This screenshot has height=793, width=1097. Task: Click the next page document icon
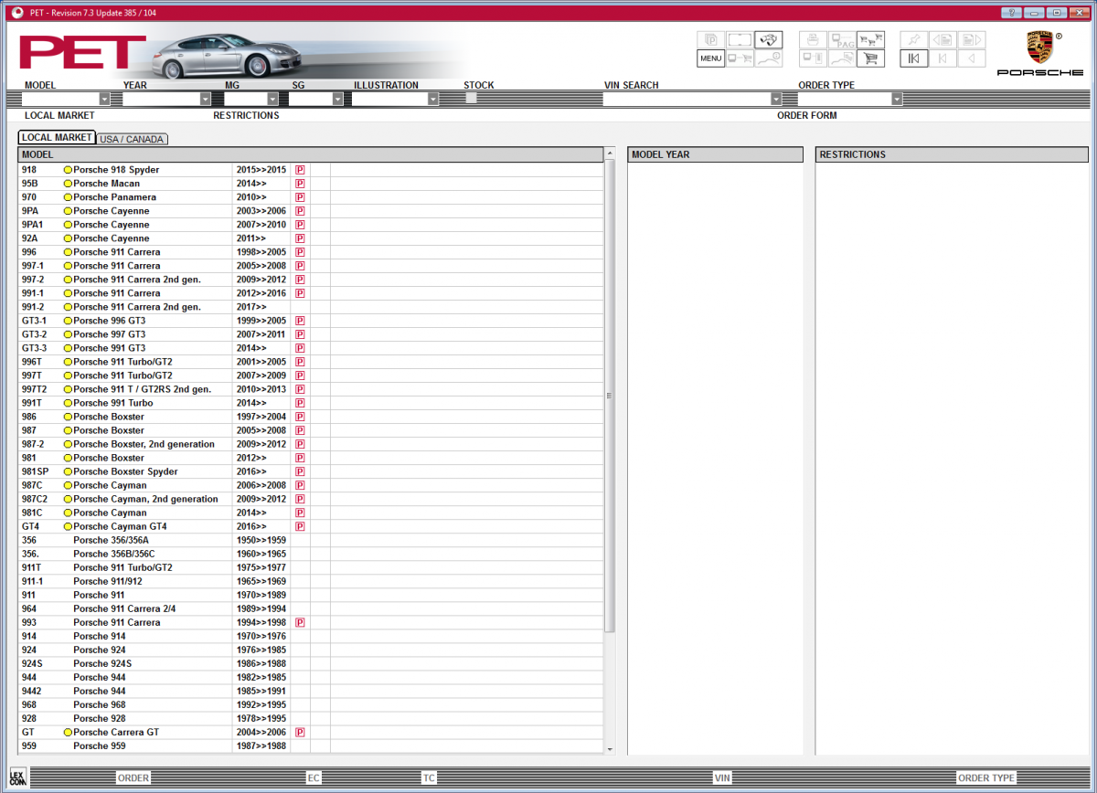(971, 39)
